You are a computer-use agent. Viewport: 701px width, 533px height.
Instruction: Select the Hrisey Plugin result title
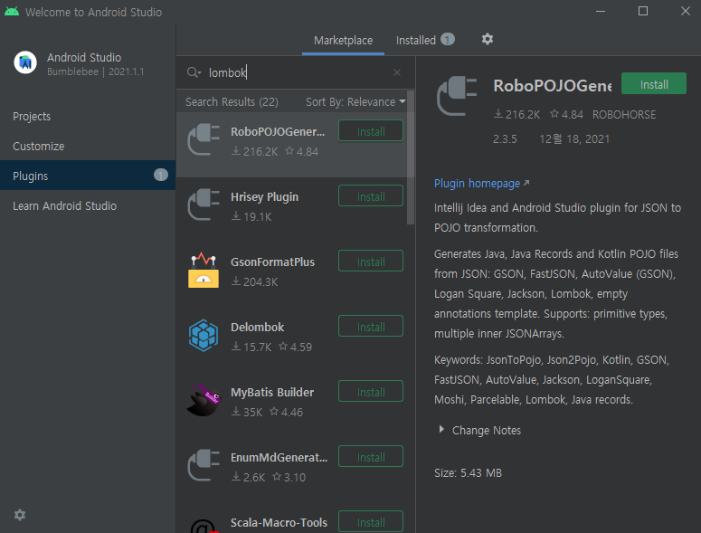[x=264, y=197]
